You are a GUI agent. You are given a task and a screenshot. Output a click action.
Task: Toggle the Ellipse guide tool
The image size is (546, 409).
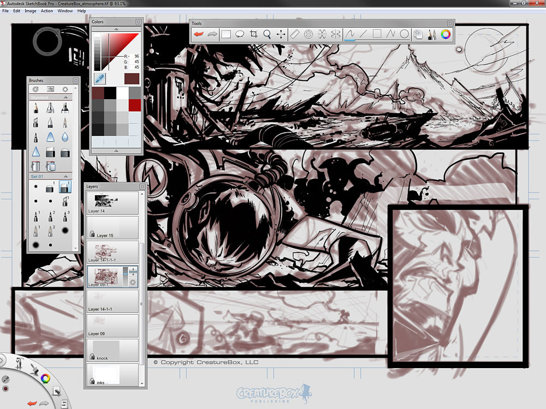308,34
